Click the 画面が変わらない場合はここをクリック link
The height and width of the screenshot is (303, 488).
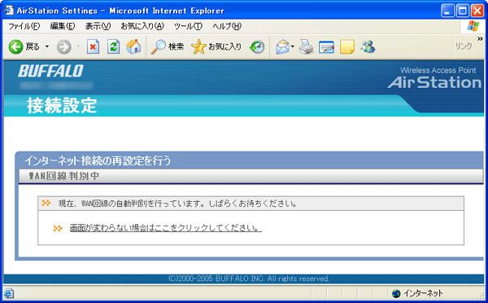point(166,228)
